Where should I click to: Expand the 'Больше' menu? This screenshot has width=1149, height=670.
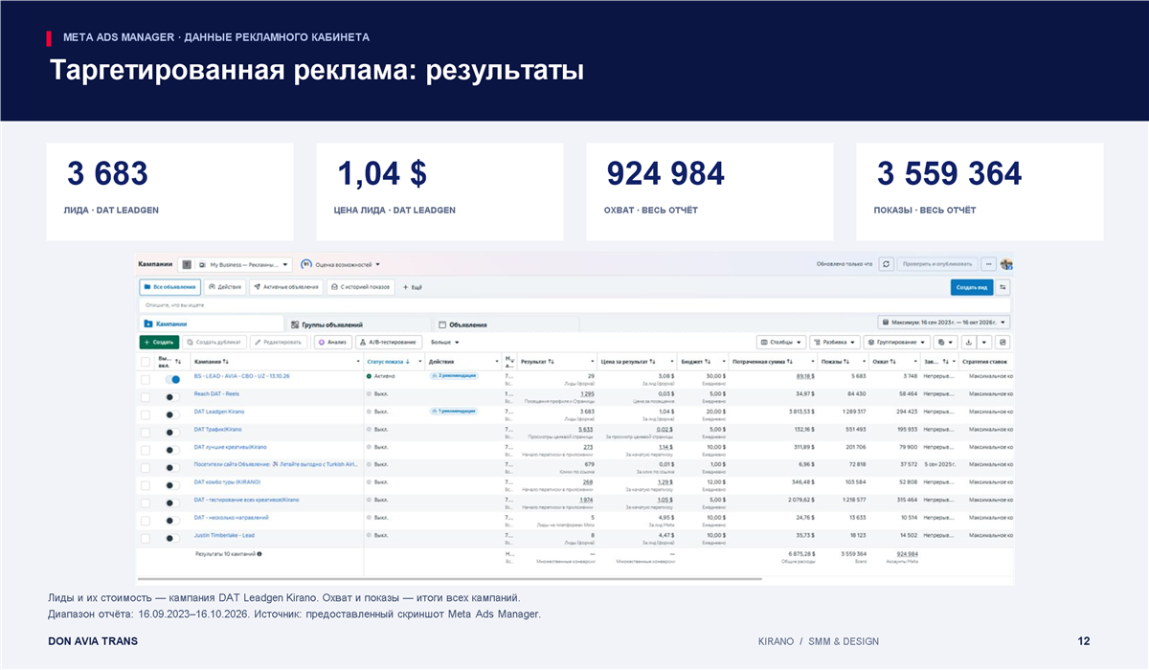click(x=445, y=342)
